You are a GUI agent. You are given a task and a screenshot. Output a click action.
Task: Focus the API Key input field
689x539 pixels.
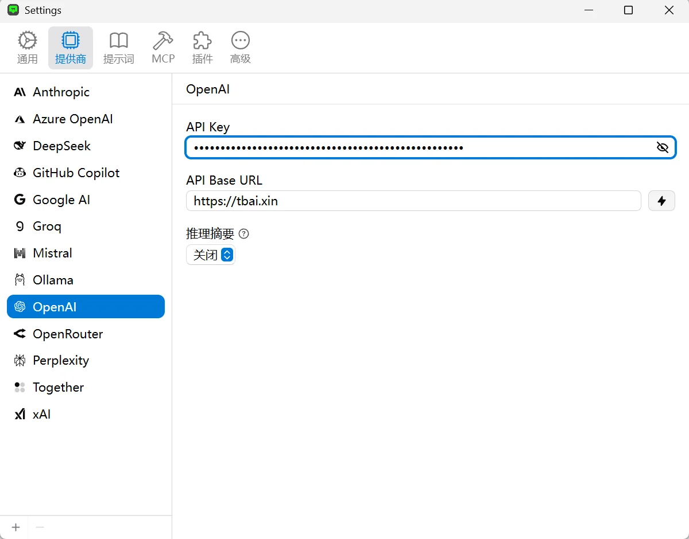point(419,148)
